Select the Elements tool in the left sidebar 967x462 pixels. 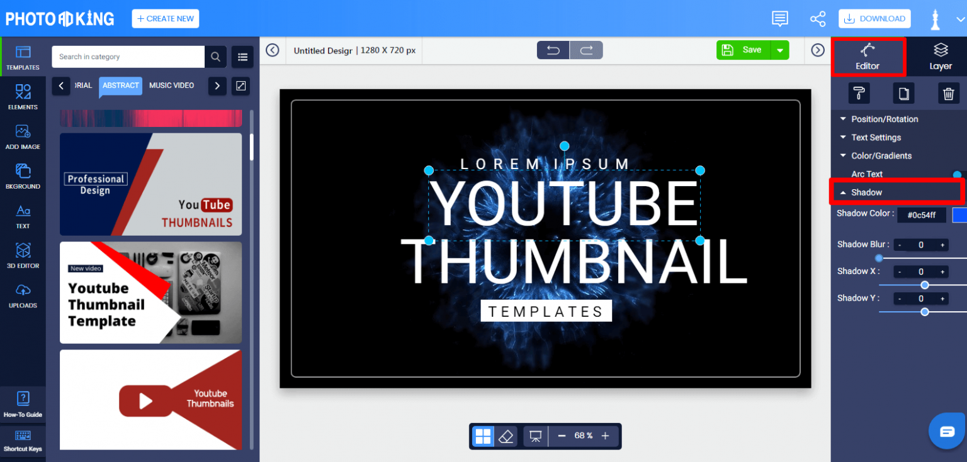(x=23, y=97)
